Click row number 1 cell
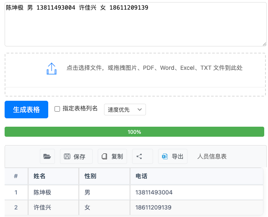Viewport: 268px width, 217px height. coord(16,192)
